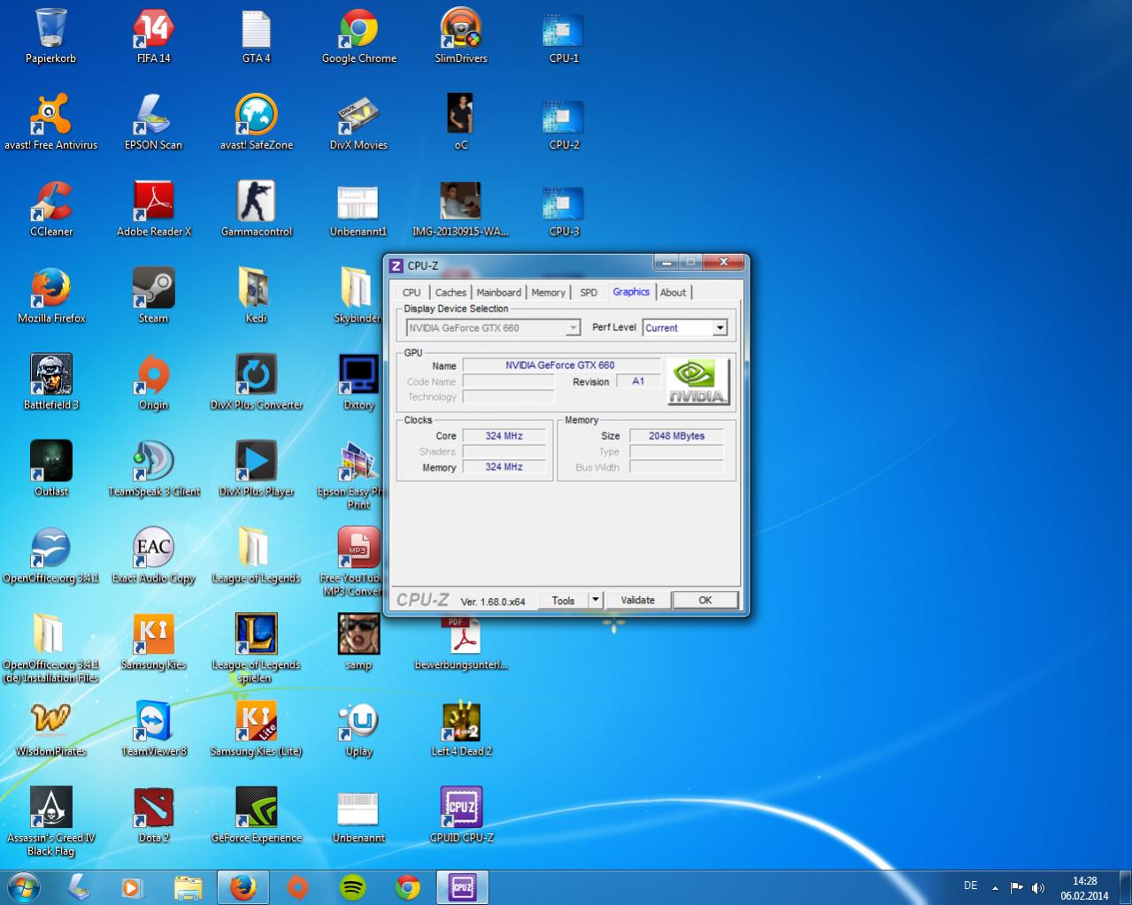This screenshot has width=1132, height=905.
Task: Open the Mainboard tab
Action: tap(498, 293)
